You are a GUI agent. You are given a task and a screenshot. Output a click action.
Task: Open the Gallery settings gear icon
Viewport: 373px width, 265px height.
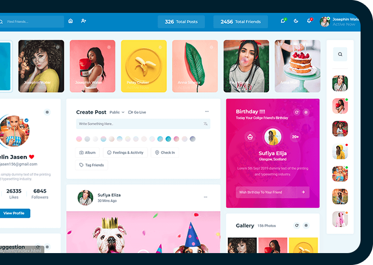click(x=306, y=225)
